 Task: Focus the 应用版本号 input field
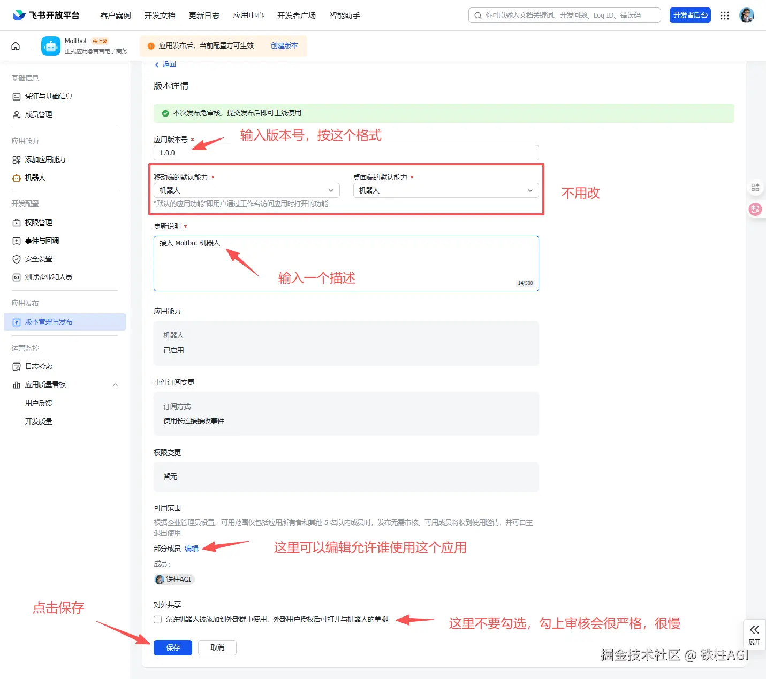click(x=346, y=152)
